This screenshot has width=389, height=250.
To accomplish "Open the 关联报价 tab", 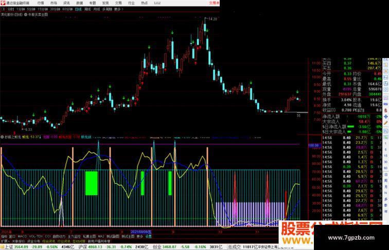I will 19,241.
